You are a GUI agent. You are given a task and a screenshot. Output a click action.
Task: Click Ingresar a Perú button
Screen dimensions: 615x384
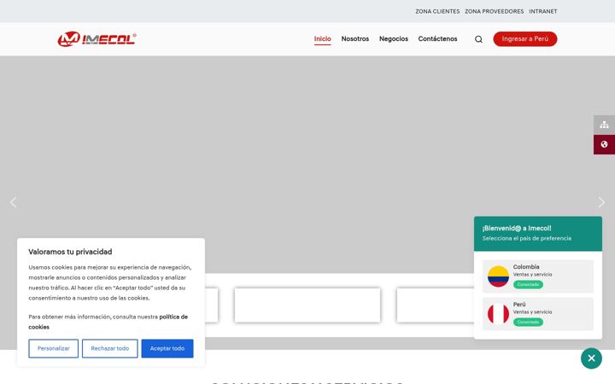[x=524, y=38]
